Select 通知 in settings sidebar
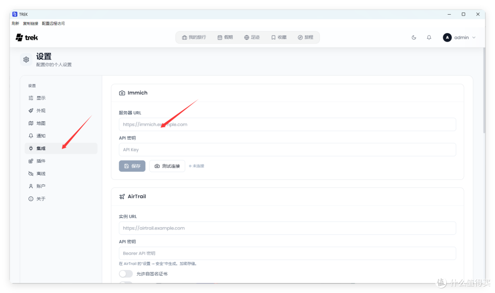The height and width of the screenshot is (293, 495). (x=61, y=136)
